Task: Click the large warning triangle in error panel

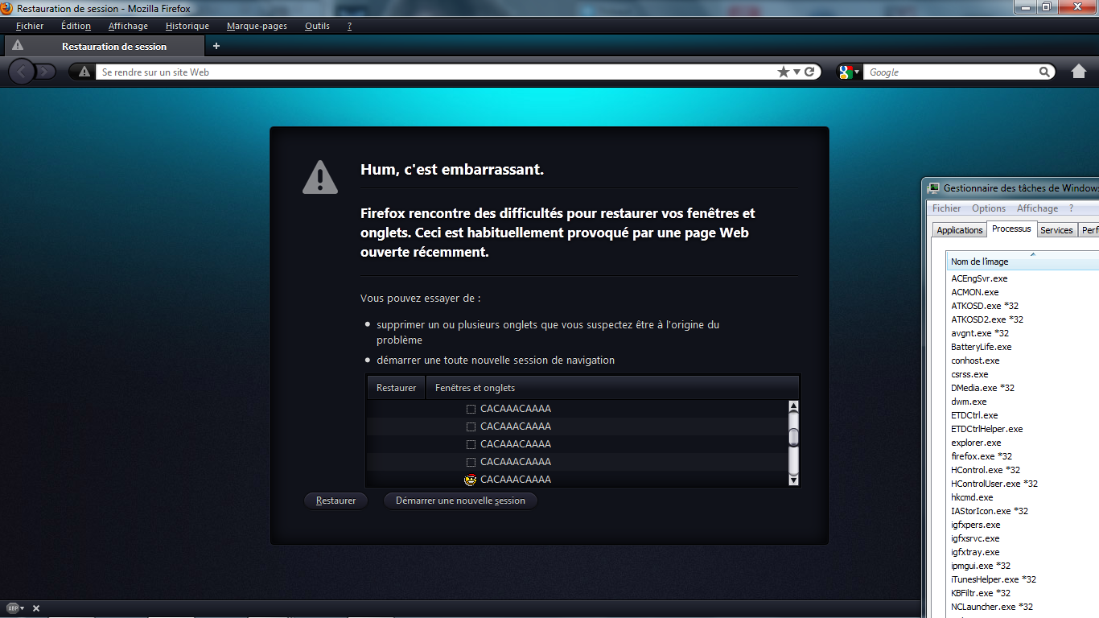Action: 320,176
